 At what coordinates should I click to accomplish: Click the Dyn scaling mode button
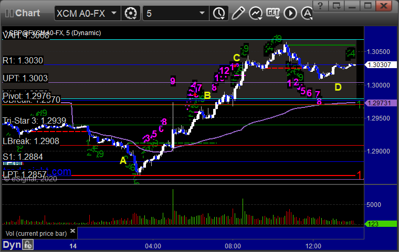pyautogui.click(x=12, y=245)
